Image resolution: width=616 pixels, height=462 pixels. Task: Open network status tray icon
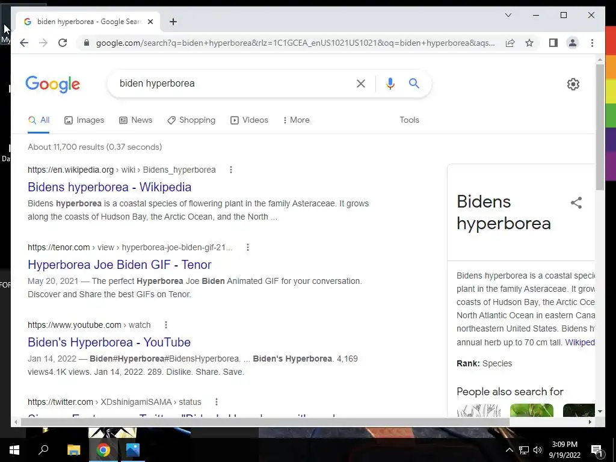pos(524,450)
